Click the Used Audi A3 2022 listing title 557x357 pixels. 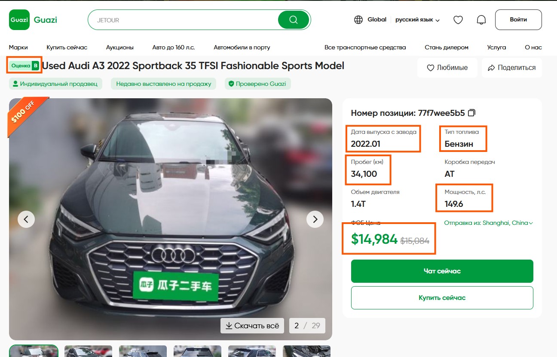pos(193,66)
